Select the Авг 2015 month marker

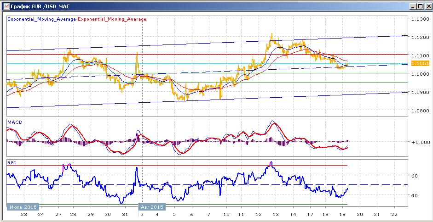(x=151, y=206)
